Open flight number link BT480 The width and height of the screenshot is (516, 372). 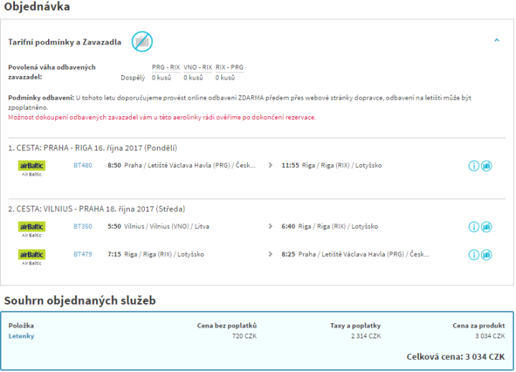tap(82, 165)
